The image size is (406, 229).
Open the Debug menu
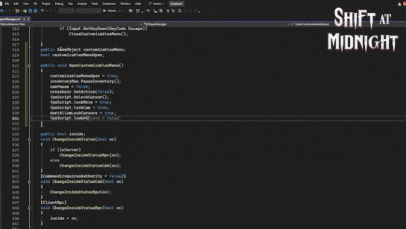pos(59,4)
